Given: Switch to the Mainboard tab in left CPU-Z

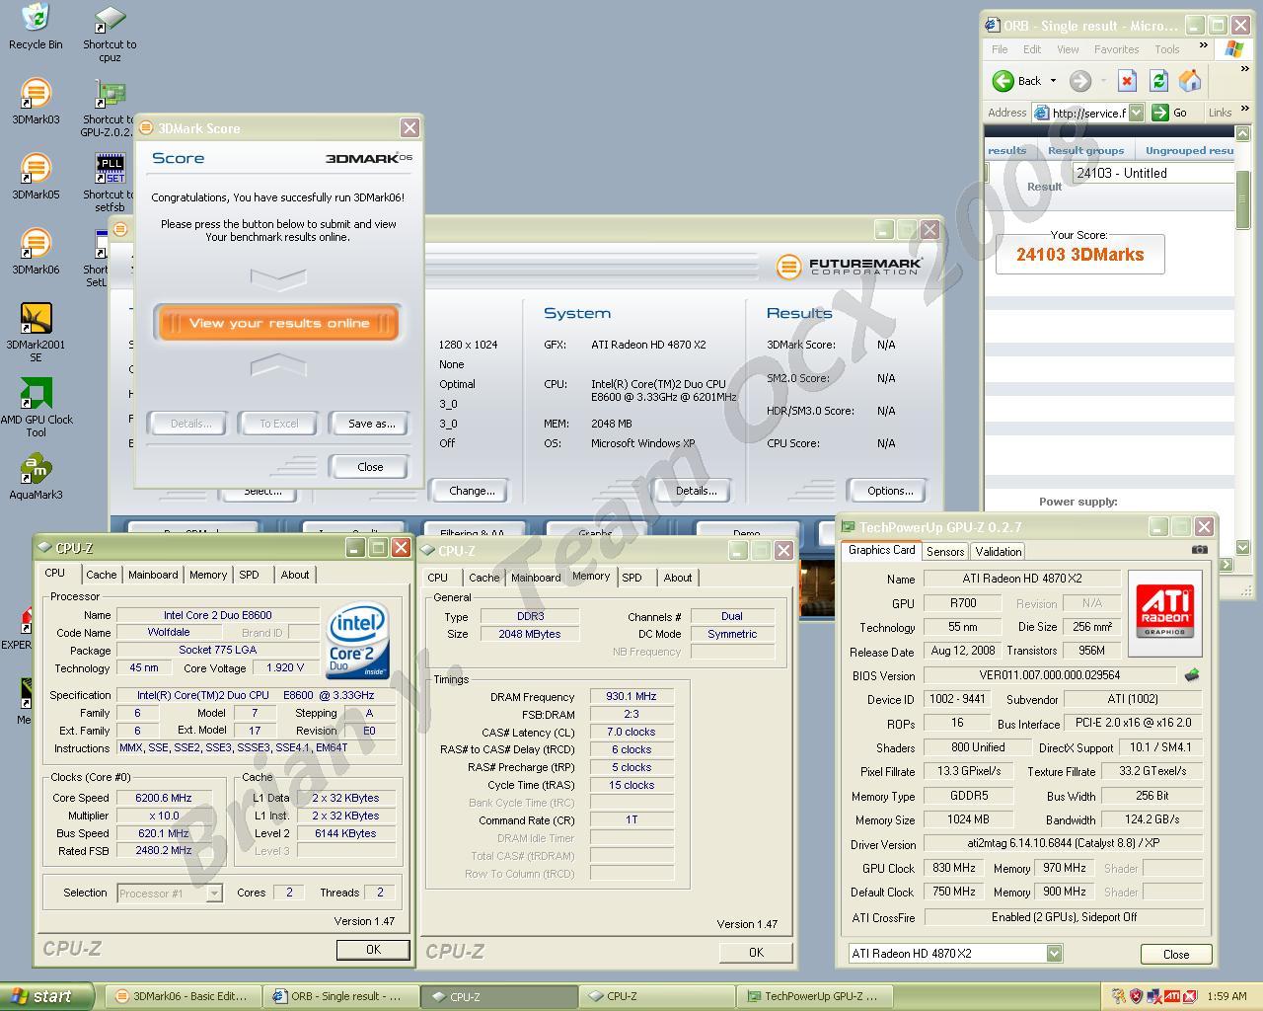Looking at the screenshot, I should [153, 575].
